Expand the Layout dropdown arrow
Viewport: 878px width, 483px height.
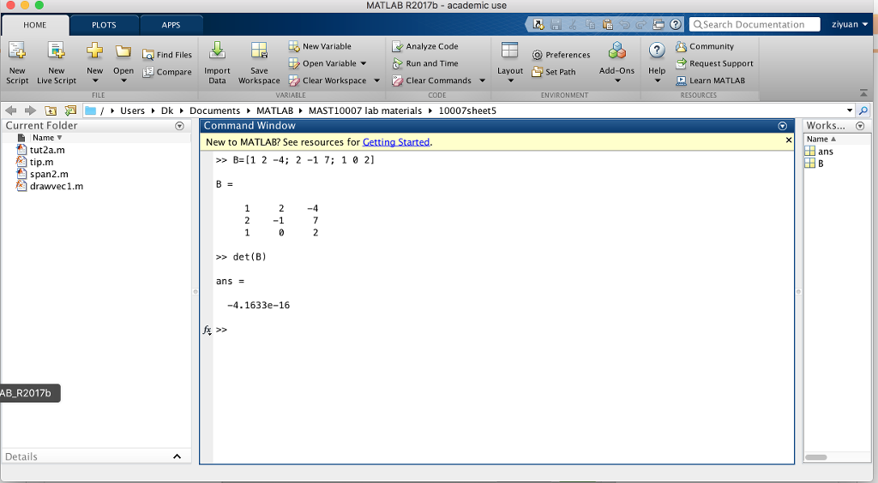pyautogui.click(x=509, y=81)
